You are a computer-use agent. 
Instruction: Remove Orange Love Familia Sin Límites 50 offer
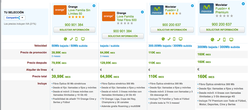(x=94, y=6)
